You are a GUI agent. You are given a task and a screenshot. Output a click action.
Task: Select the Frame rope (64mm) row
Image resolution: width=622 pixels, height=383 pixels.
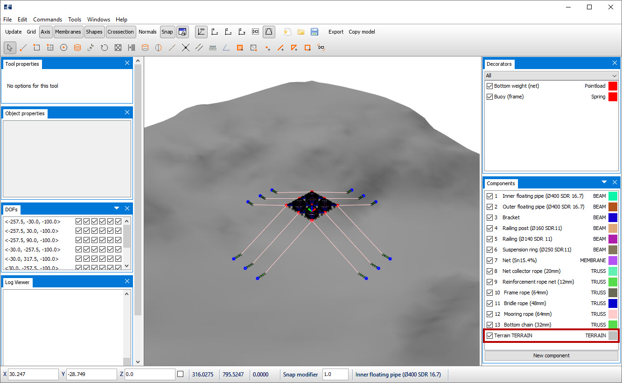552,292
